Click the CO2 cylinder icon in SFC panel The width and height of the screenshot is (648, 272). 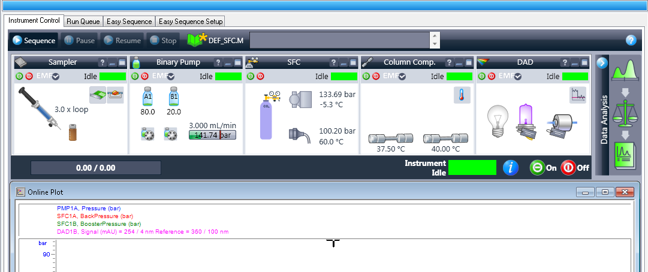tap(266, 120)
